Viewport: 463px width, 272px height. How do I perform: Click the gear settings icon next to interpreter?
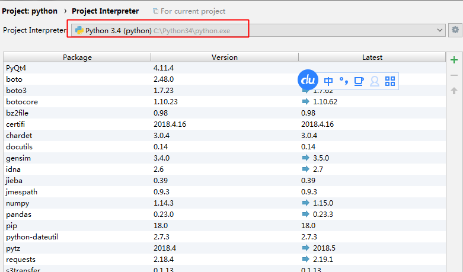pos(455,30)
